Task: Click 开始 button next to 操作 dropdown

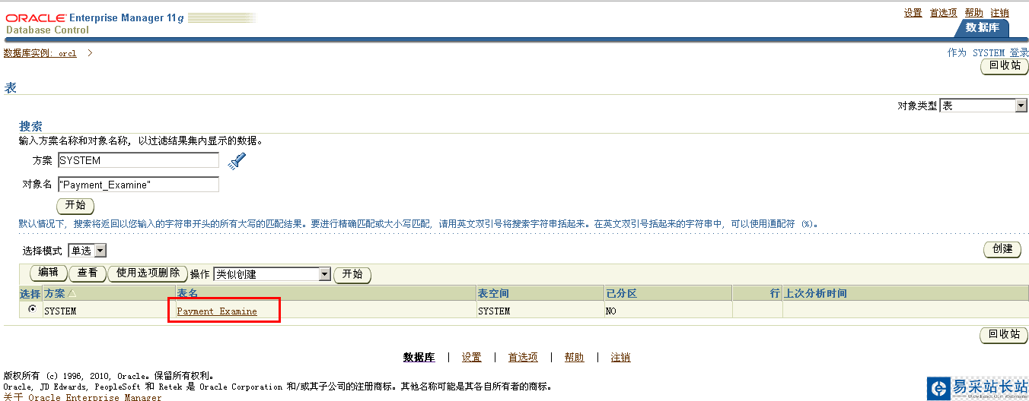Action: pyautogui.click(x=352, y=275)
